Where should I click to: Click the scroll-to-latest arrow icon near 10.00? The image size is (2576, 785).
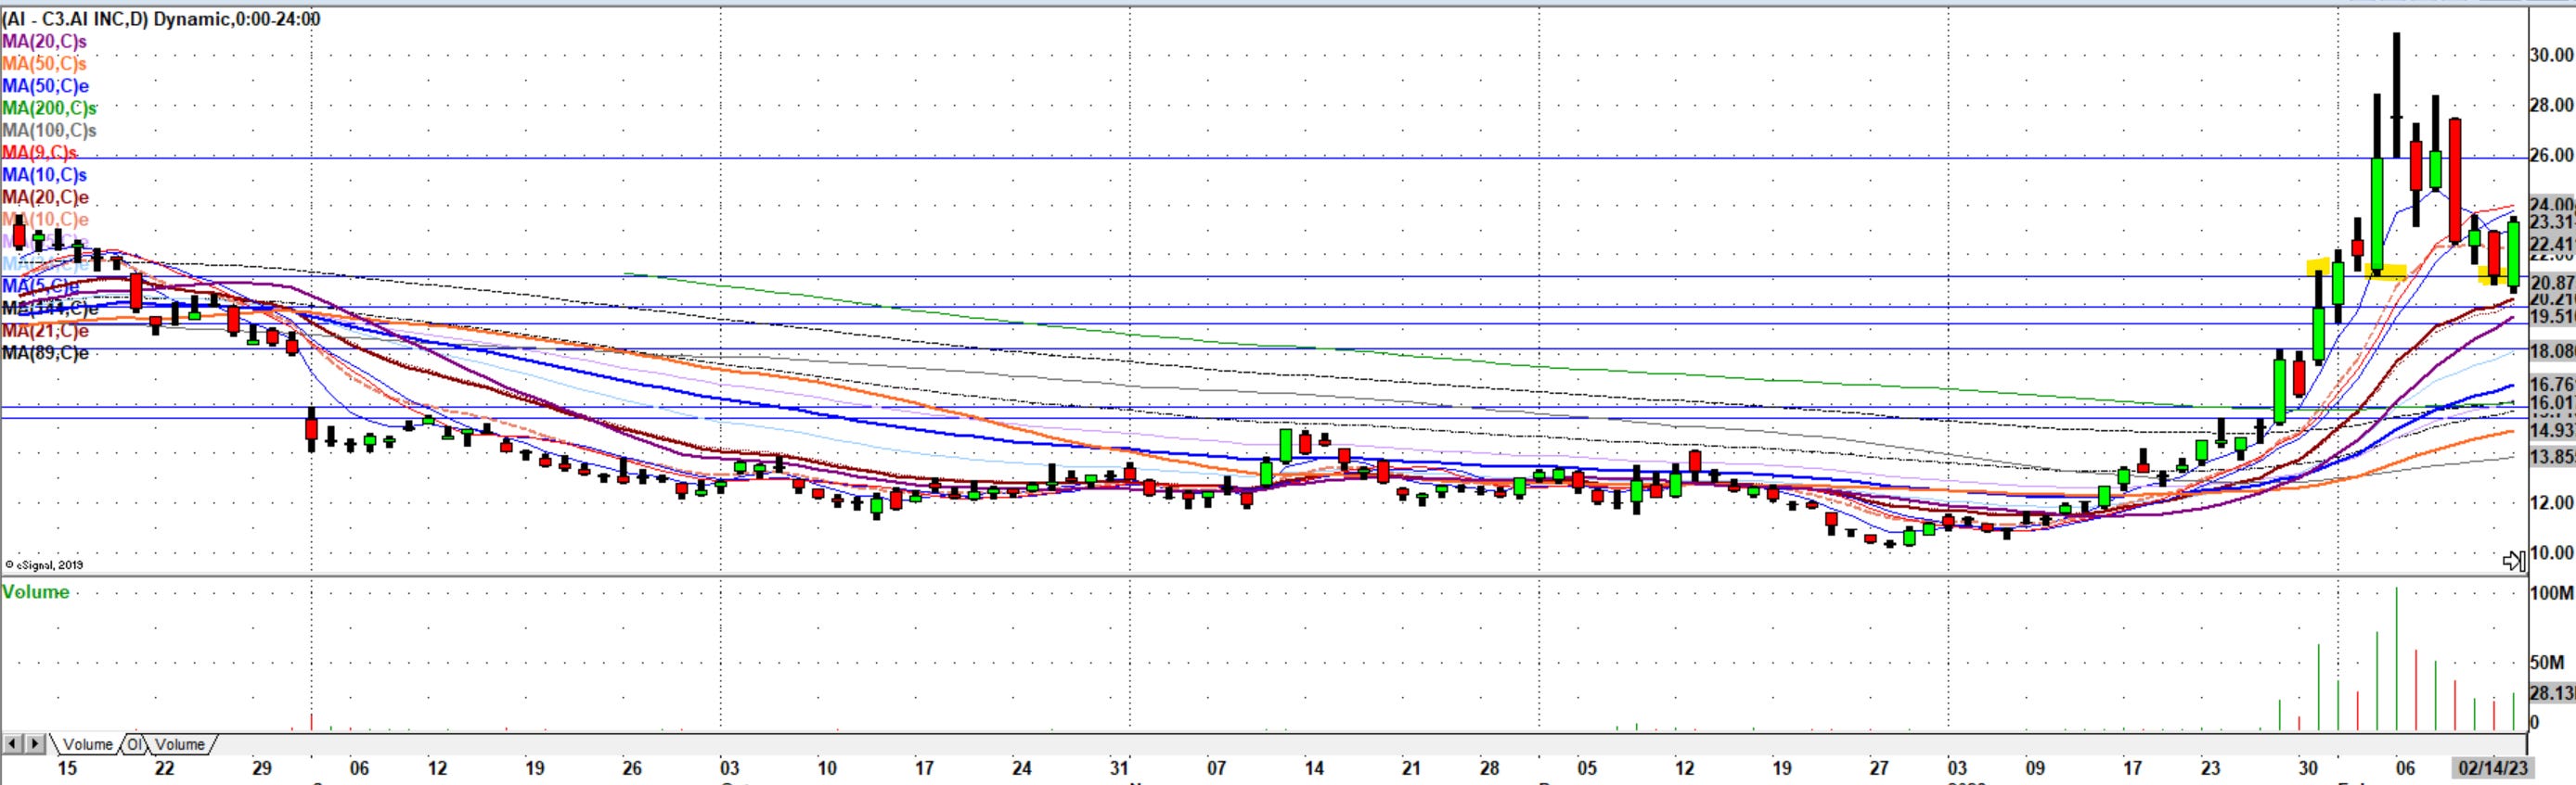click(x=2513, y=562)
